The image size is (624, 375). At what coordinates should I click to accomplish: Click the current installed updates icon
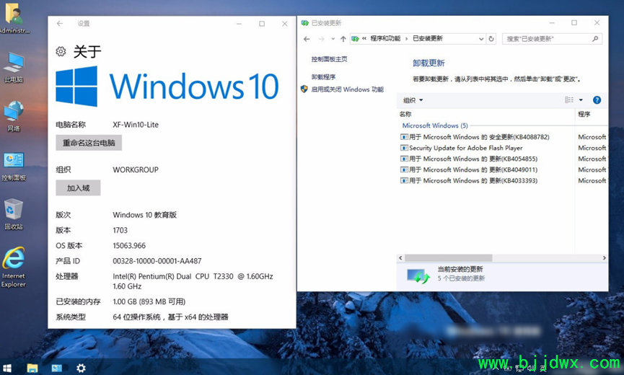(418, 275)
